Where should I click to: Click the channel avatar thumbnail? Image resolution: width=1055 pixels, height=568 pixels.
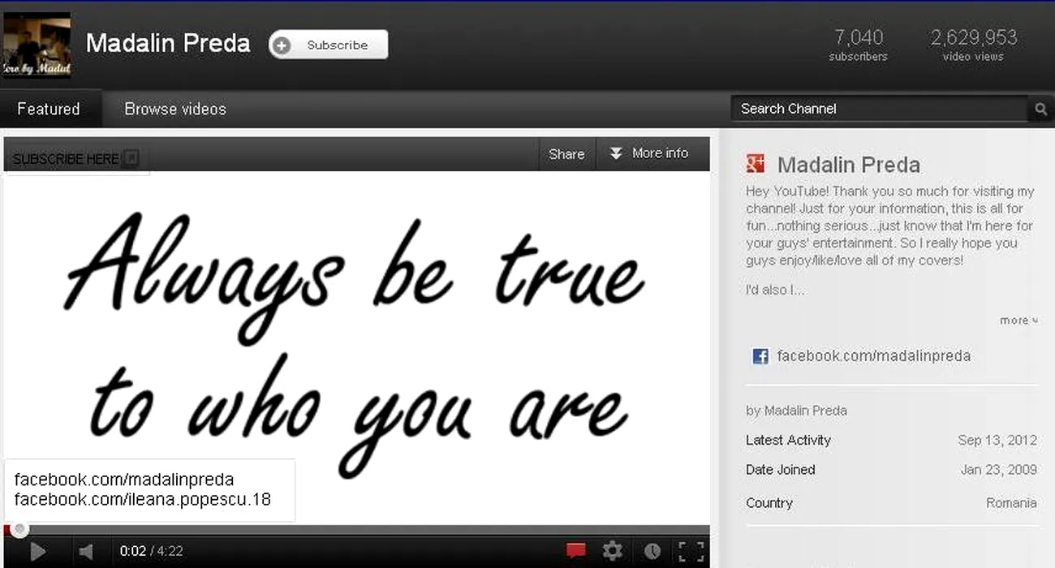(37, 45)
